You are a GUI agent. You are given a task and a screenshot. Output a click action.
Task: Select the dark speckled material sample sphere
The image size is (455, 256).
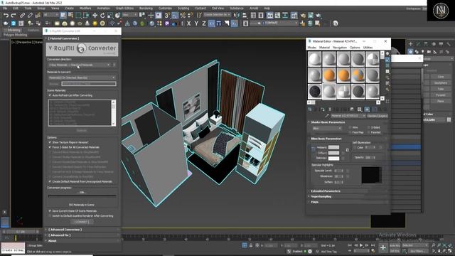pos(314,91)
